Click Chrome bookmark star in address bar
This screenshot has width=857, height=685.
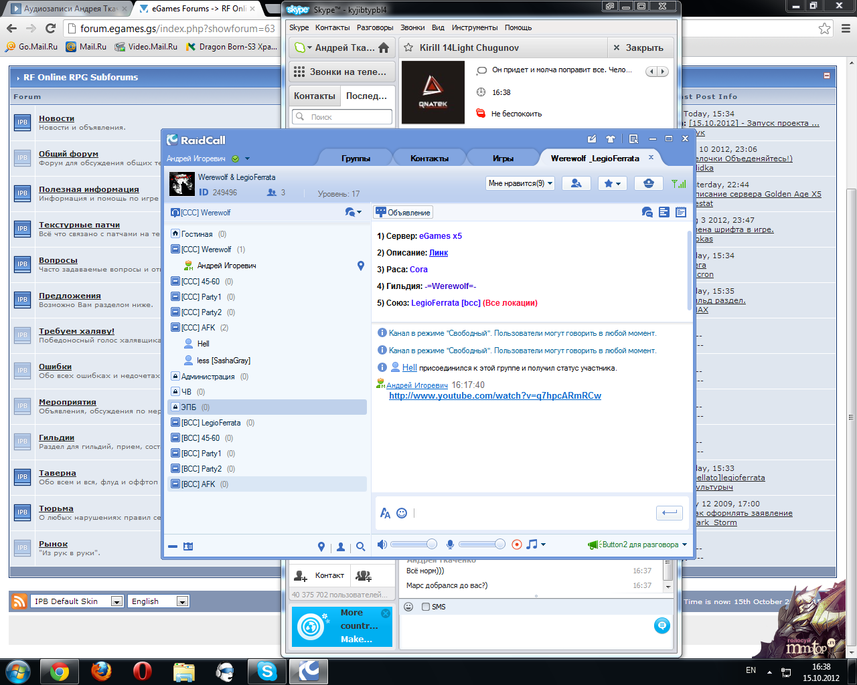point(824,28)
